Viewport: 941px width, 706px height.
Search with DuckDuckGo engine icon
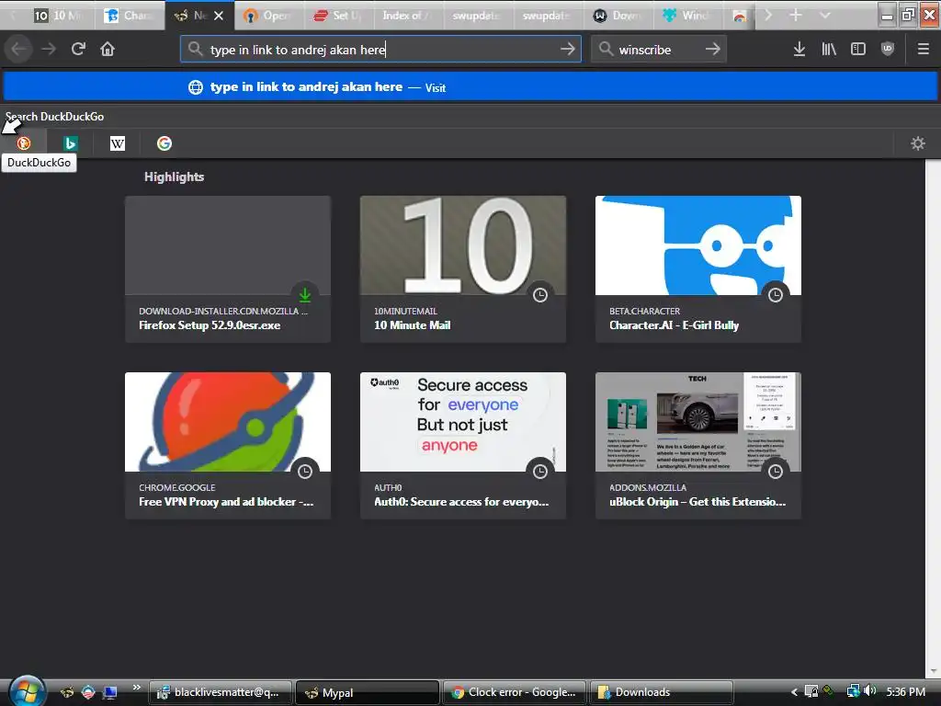[23, 143]
